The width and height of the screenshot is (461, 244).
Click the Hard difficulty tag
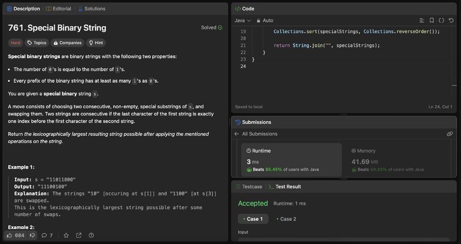16,43
